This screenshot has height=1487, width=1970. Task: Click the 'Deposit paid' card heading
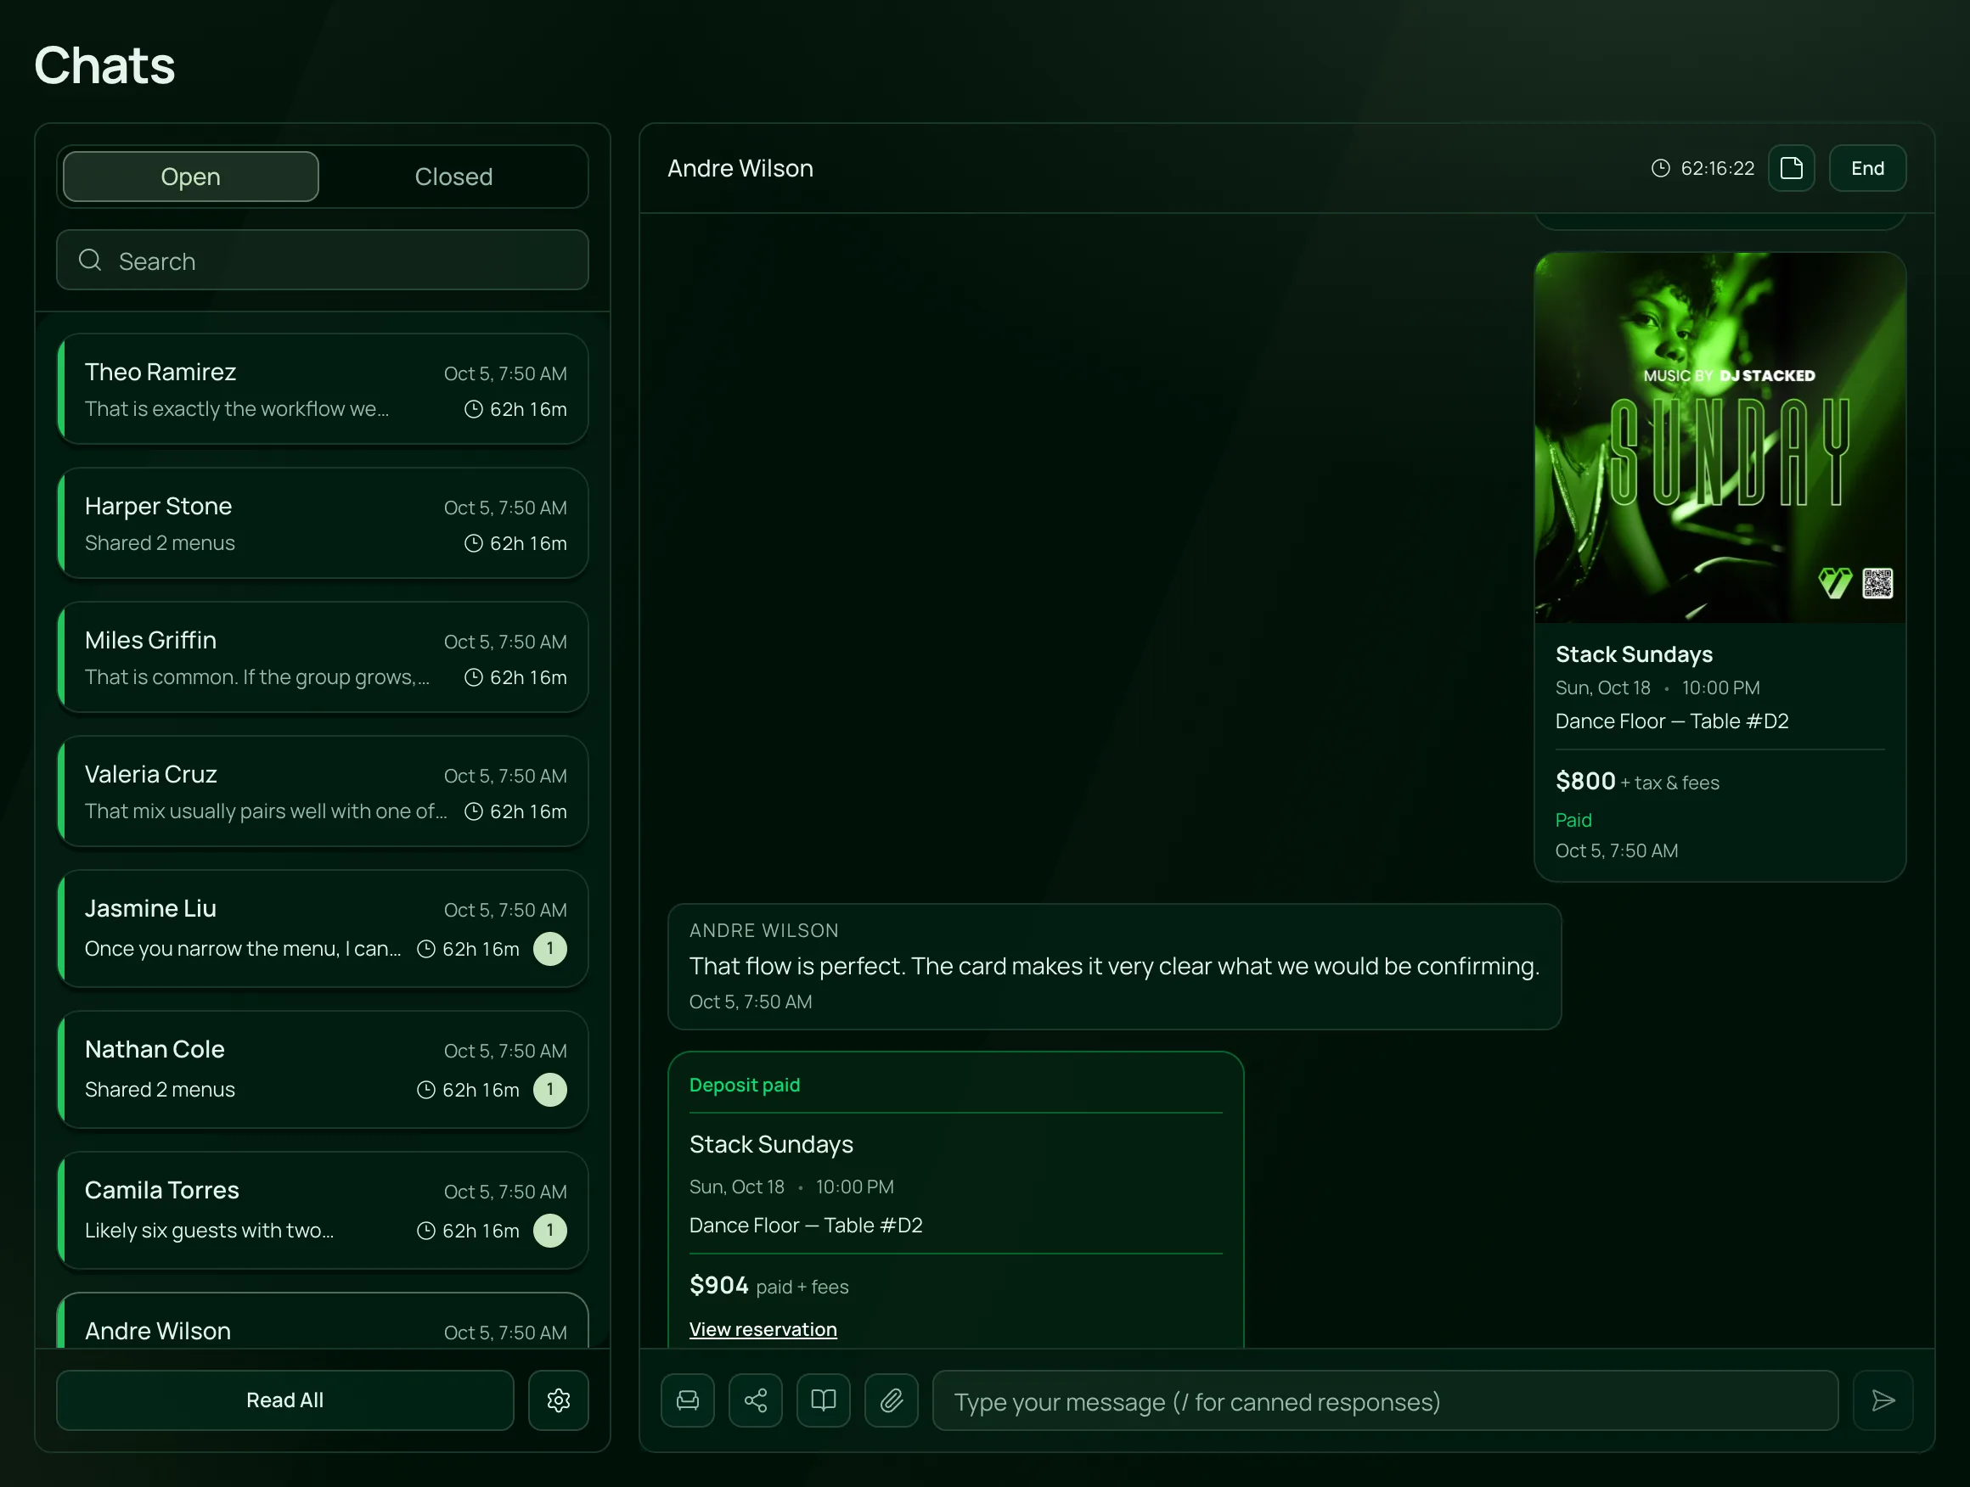point(745,1085)
